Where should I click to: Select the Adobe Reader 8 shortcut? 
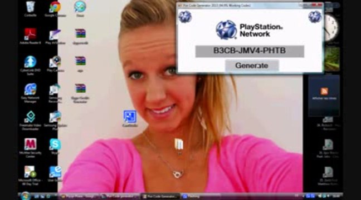[30, 36]
